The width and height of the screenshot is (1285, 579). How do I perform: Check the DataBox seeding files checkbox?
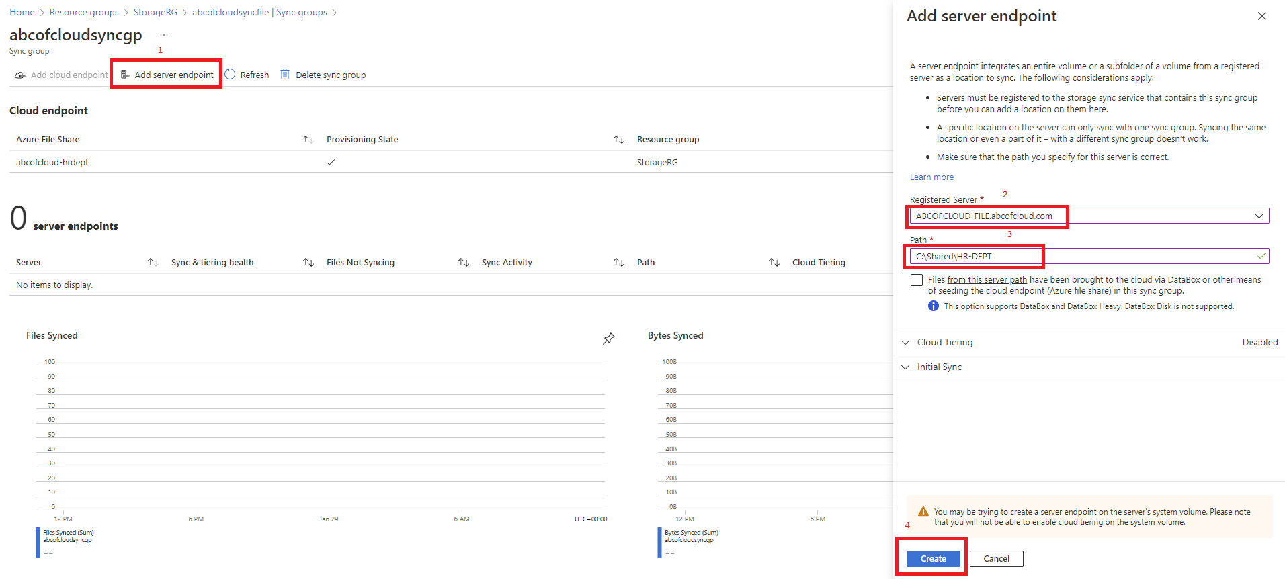917,280
